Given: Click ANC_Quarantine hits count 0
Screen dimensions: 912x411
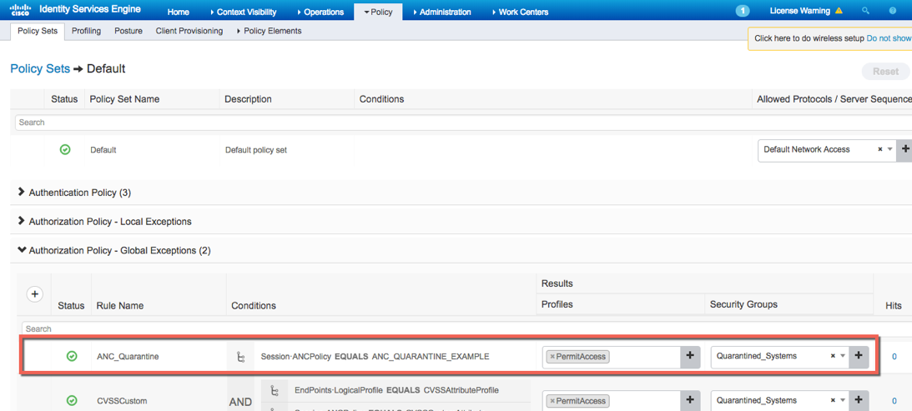Looking at the screenshot, I should coord(894,357).
